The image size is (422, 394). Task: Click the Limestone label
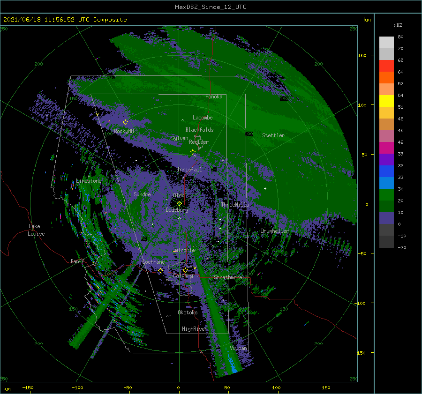(x=89, y=181)
